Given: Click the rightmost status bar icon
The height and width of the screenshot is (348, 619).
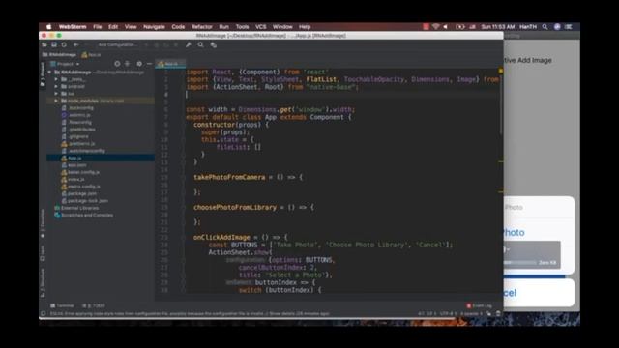Looking at the screenshot, I should [x=498, y=313].
